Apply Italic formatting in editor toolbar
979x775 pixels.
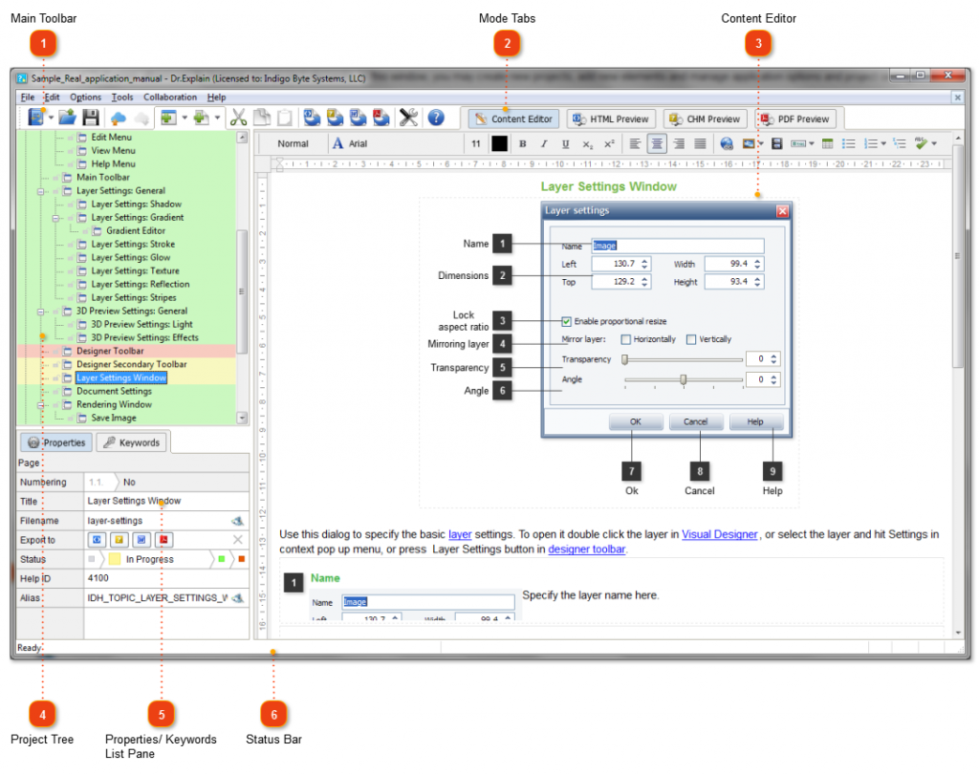tap(544, 144)
